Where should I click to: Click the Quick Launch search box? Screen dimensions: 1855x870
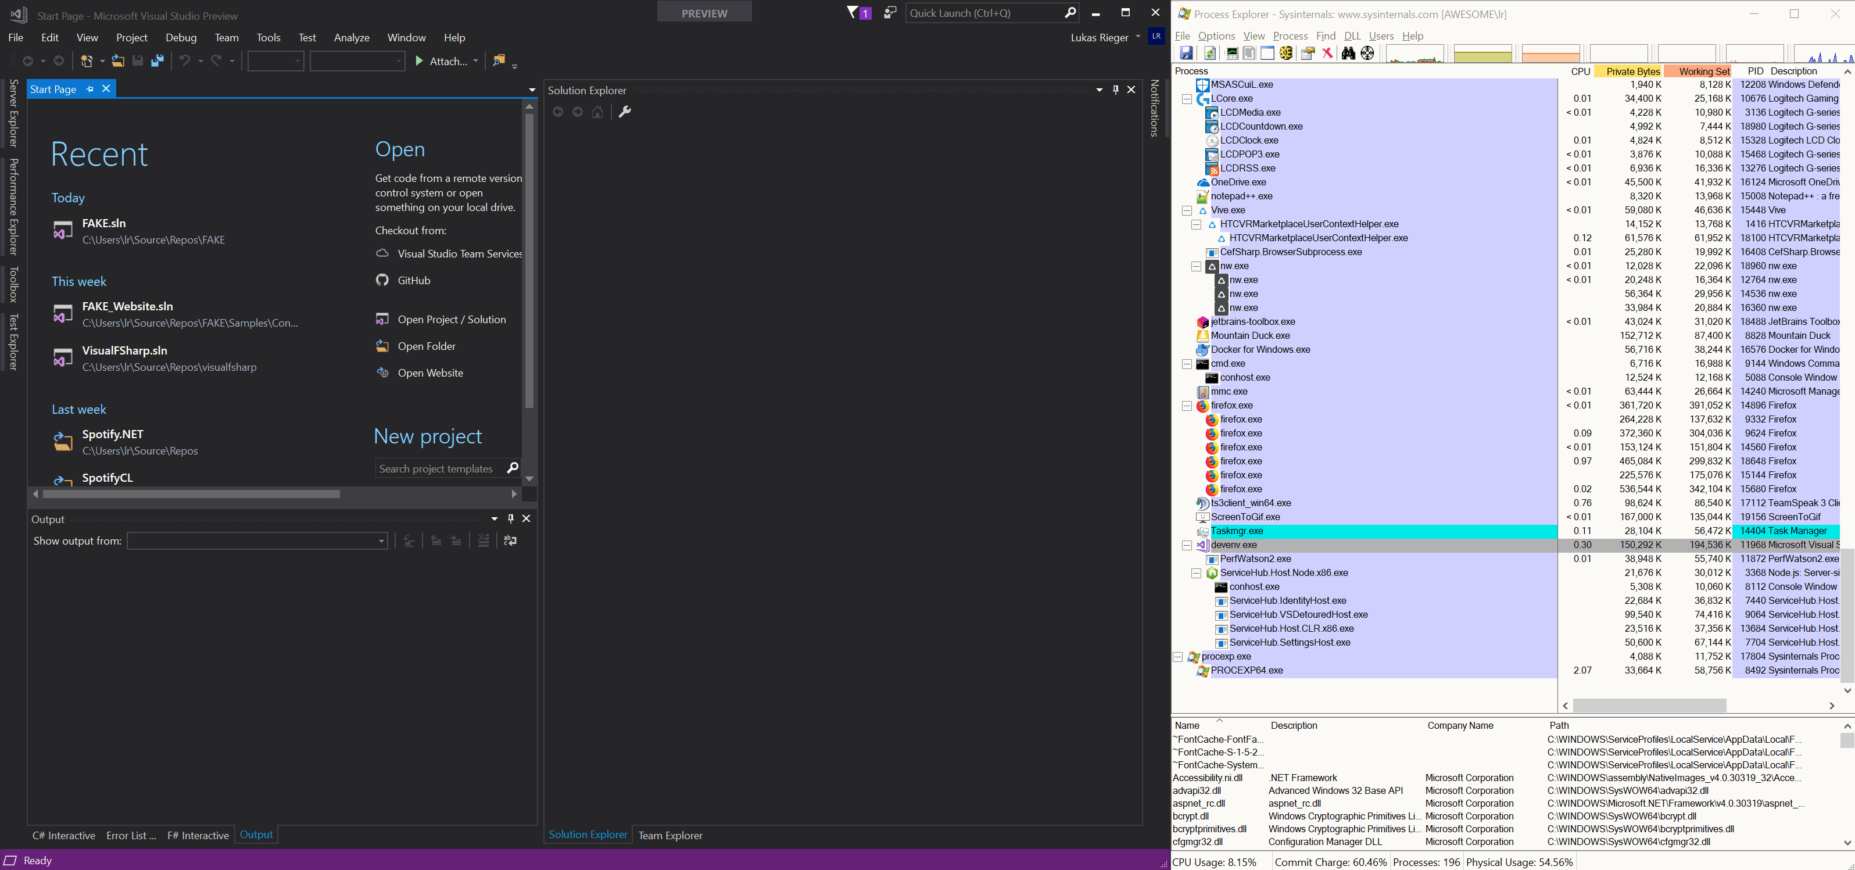pyautogui.click(x=993, y=13)
